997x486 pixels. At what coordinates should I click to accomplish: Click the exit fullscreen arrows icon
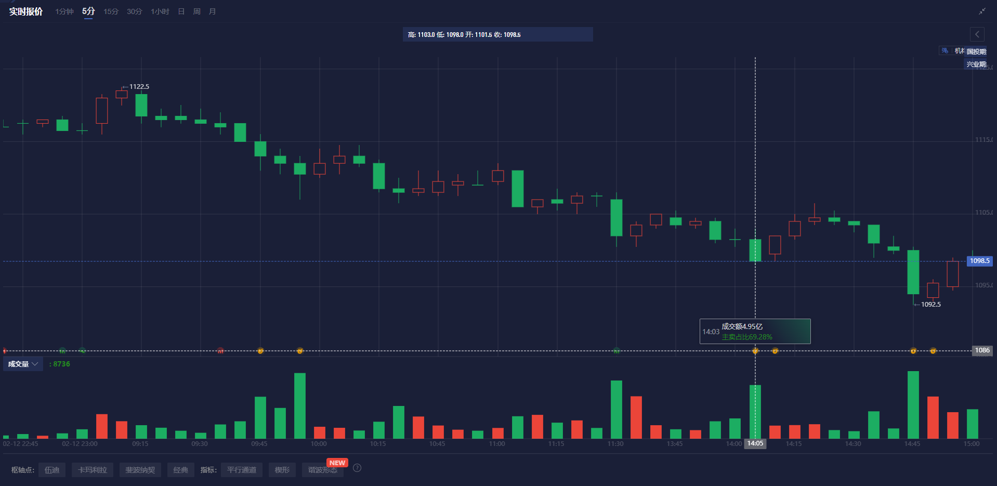coord(982,11)
